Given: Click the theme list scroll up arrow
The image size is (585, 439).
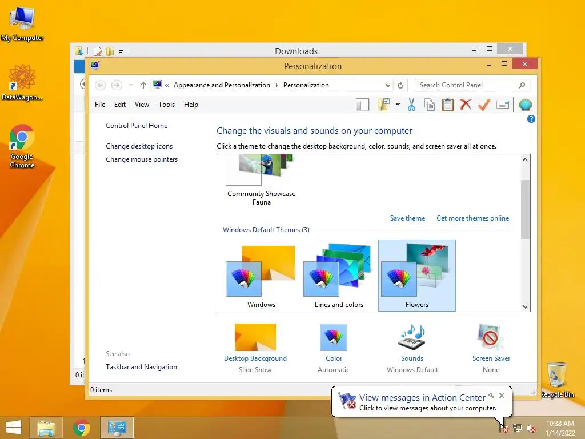Looking at the screenshot, I should pyautogui.click(x=525, y=160).
